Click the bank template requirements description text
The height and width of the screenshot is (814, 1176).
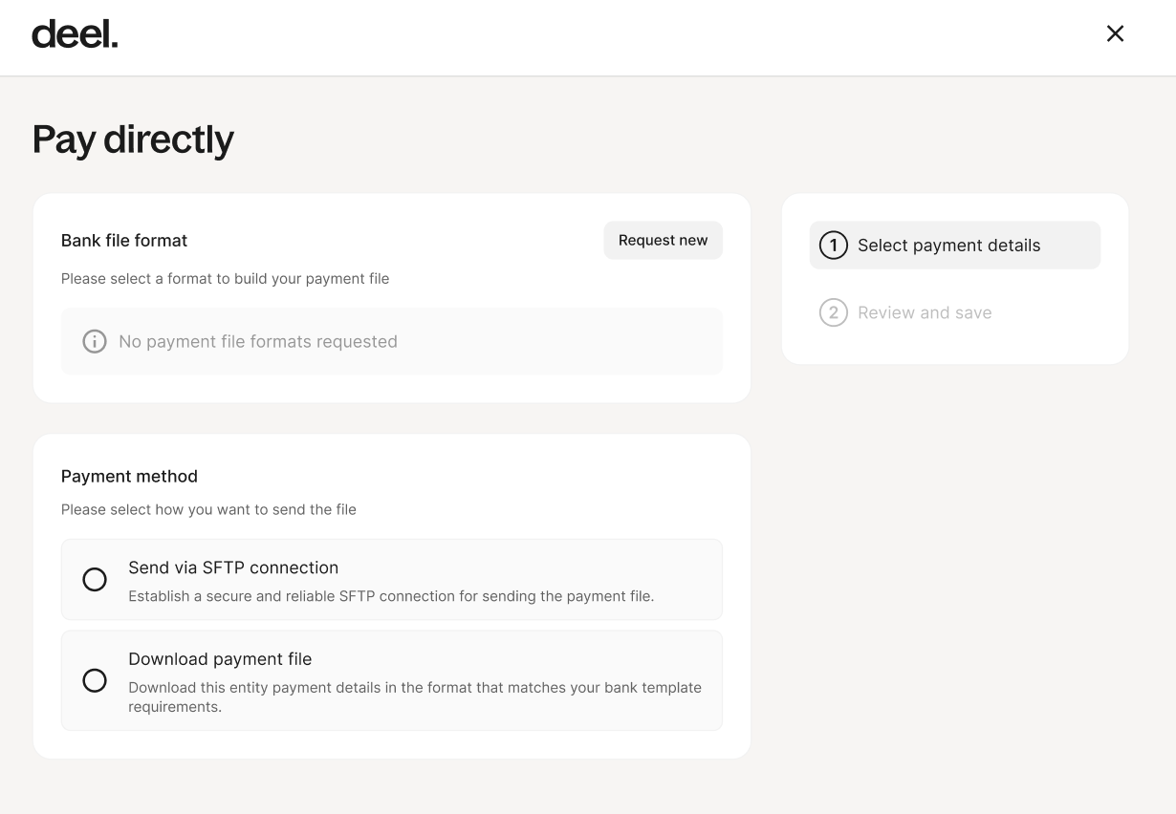point(415,697)
